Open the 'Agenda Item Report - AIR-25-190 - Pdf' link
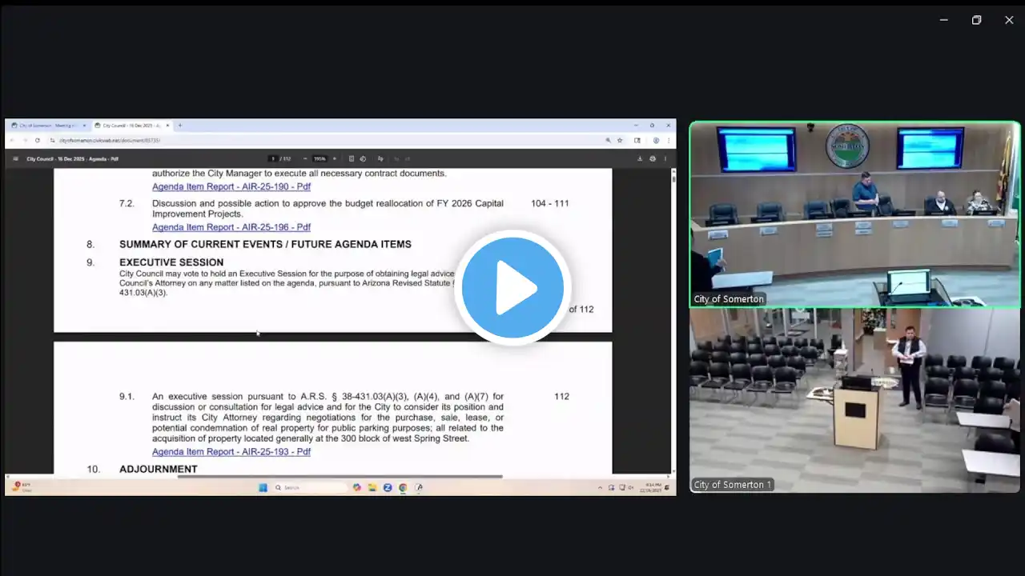The image size is (1025, 576). pyautogui.click(x=231, y=187)
